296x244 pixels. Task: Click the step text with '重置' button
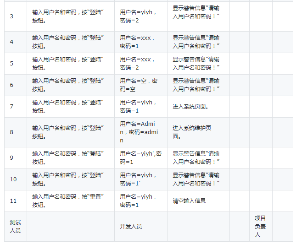tap(68, 201)
